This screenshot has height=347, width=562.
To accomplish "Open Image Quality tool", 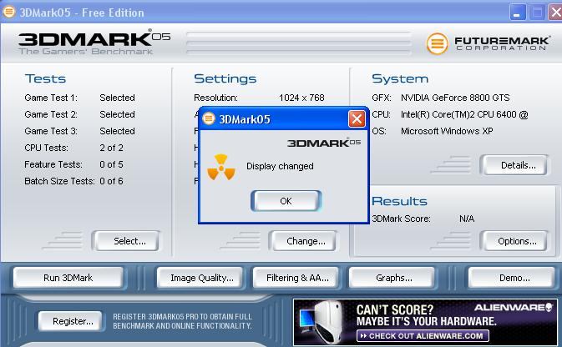I will (x=200, y=278).
